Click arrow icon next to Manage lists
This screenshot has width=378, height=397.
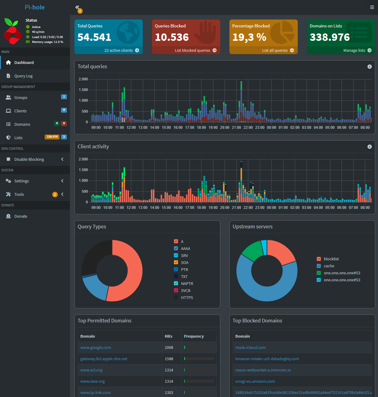click(369, 50)
